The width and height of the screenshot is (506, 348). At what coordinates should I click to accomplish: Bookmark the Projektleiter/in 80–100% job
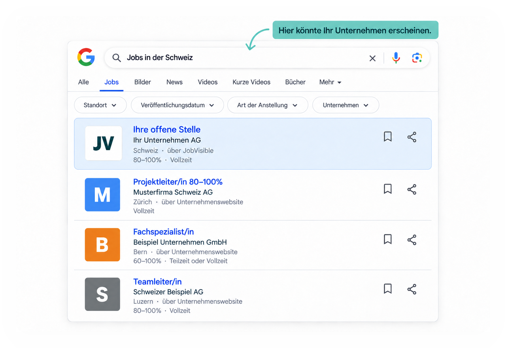pos(388,189)
